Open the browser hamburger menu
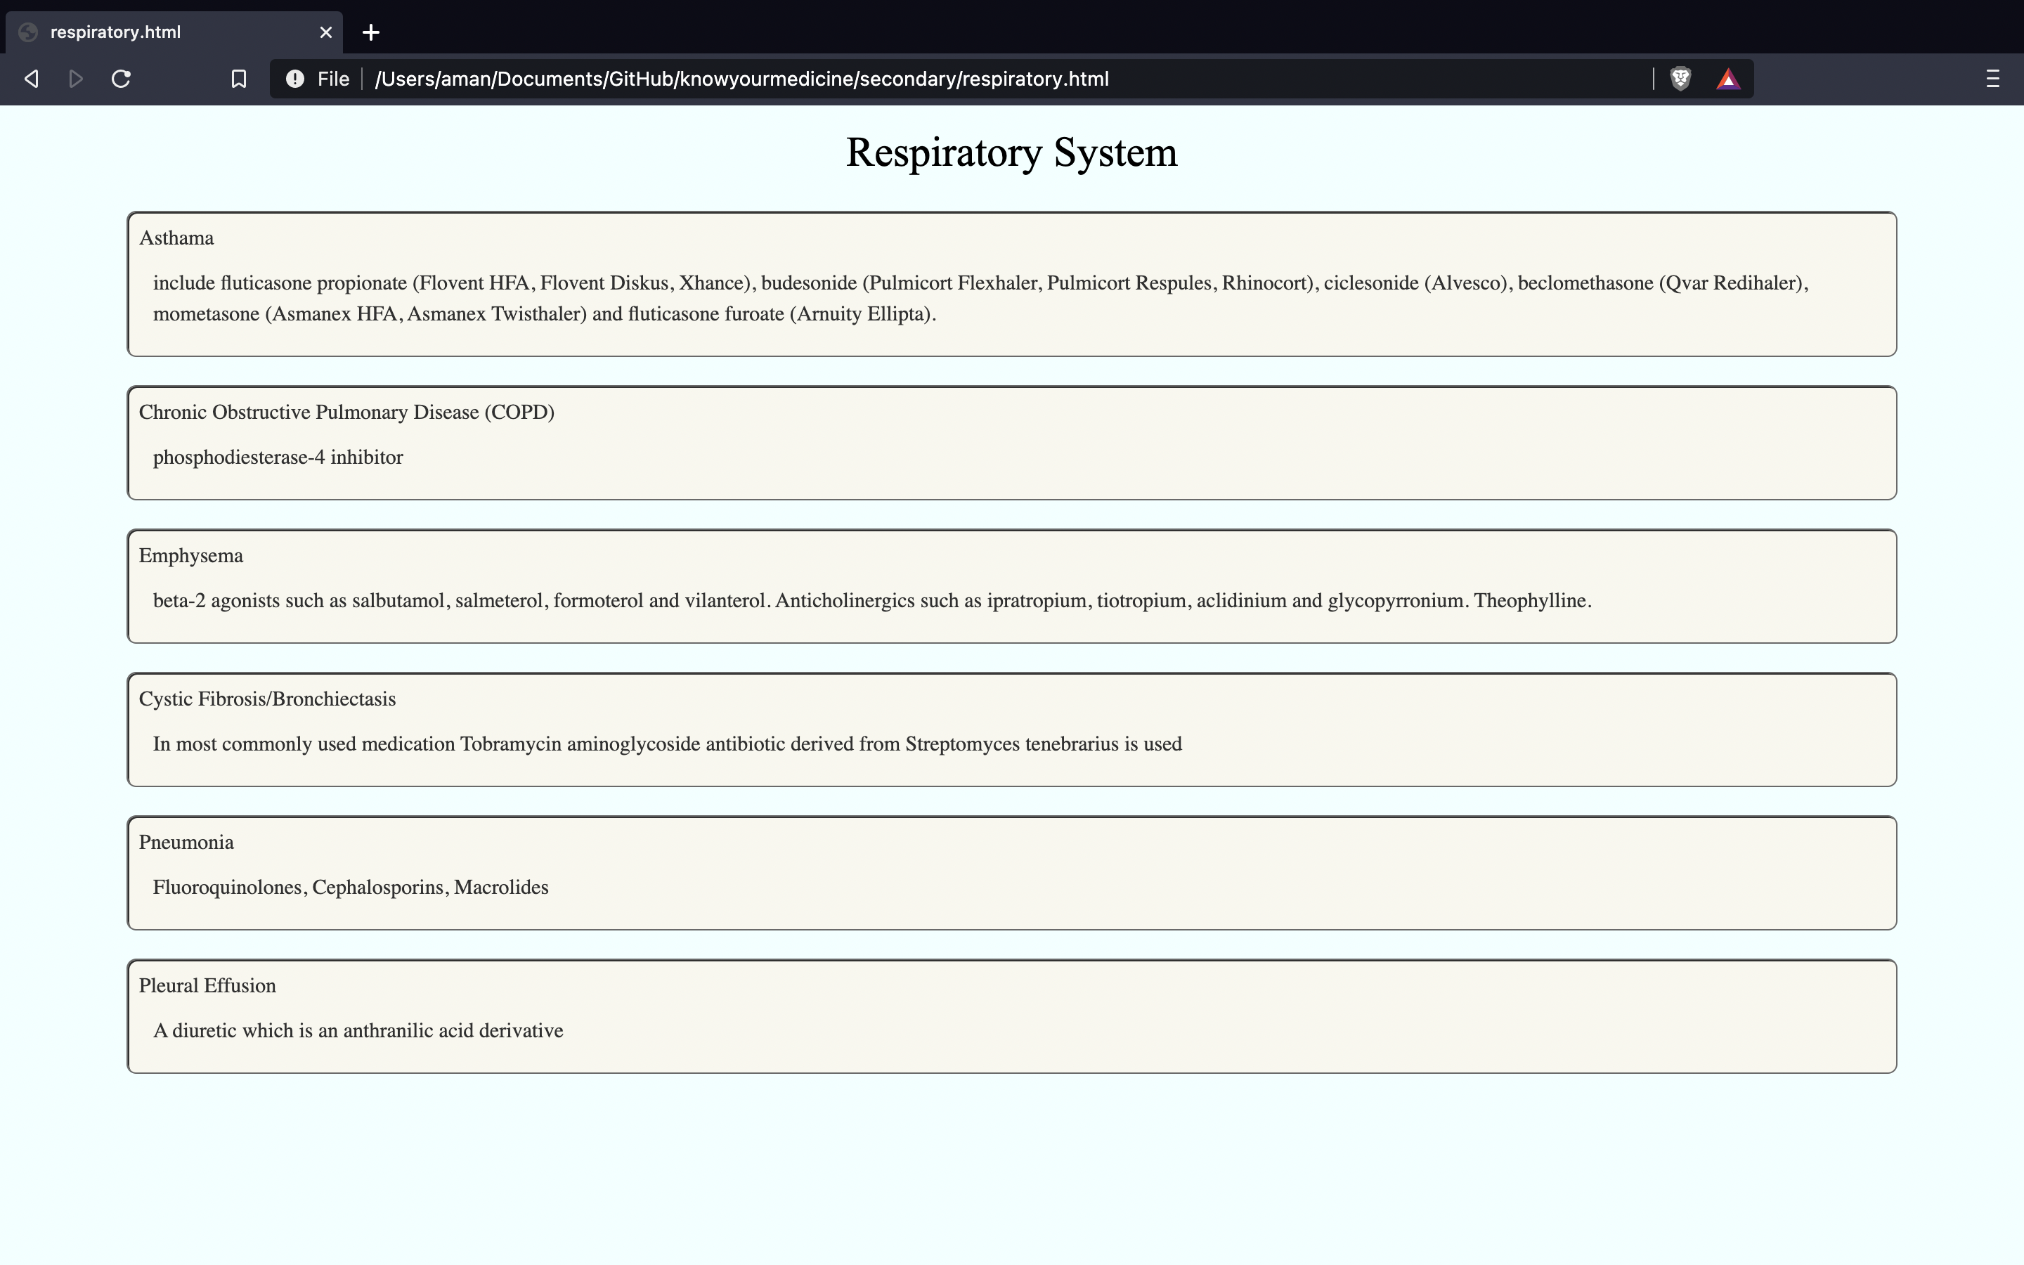The height and width of the screenshot is (1265, 2024). pyautogui.click(x=1992, y=79)
